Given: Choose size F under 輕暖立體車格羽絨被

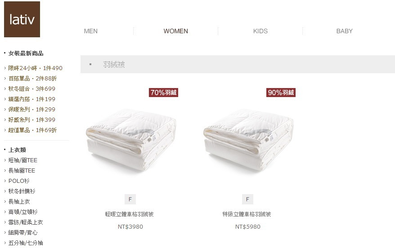Looking at the screenshot, I should (x=130, y=199).
